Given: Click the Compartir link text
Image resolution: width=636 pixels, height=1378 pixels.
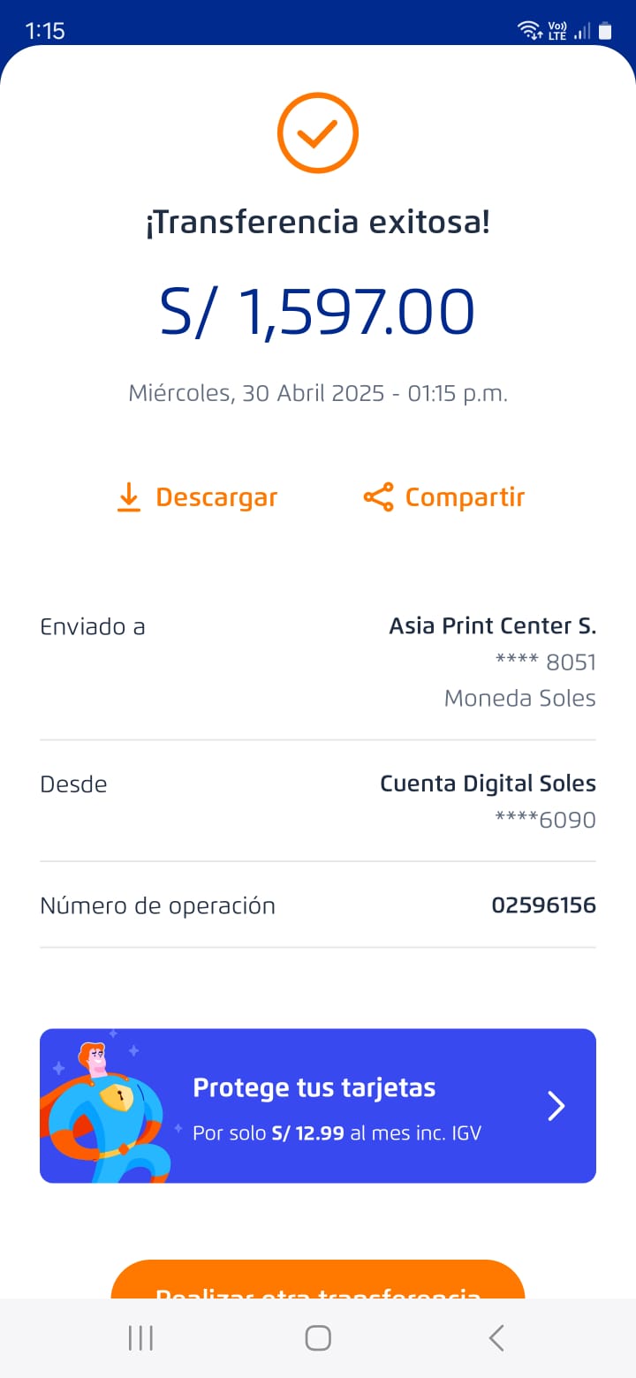Looking at the screenshot, I should (x=465, y=497).
